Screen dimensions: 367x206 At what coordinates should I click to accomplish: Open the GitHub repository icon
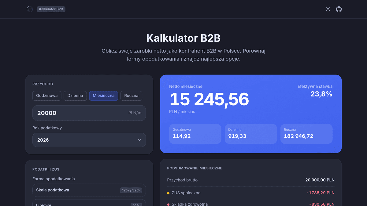tap(339, 9)
